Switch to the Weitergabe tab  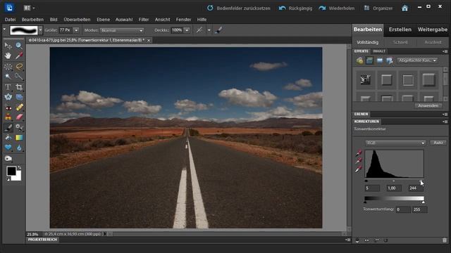[x=432, y=30]
